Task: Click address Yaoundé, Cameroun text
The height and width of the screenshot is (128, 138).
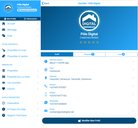Action: (x=71, y=79)
